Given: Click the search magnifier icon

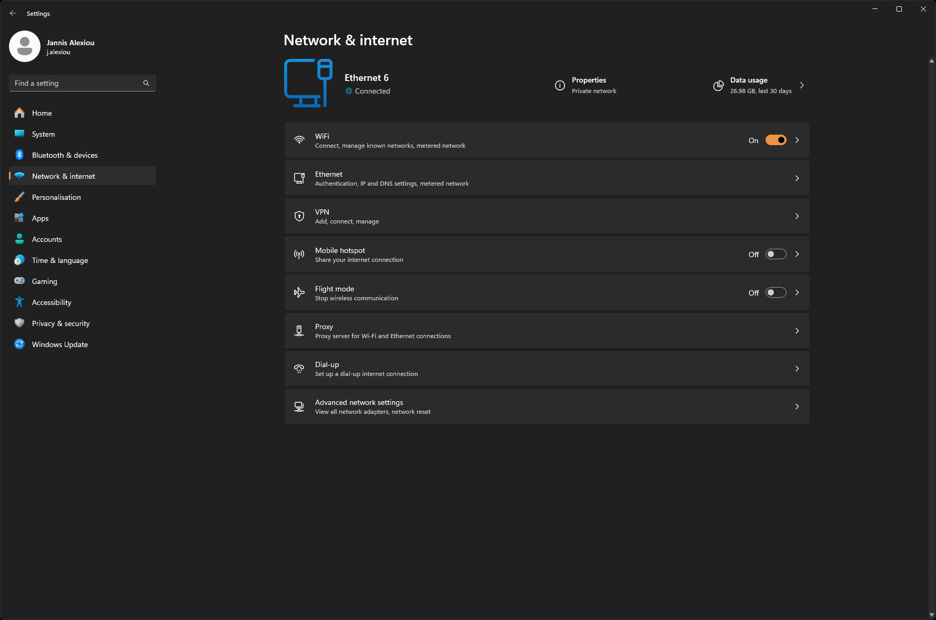Looking at the screenshot, I should pyautogui.click(x=146, y=83).
